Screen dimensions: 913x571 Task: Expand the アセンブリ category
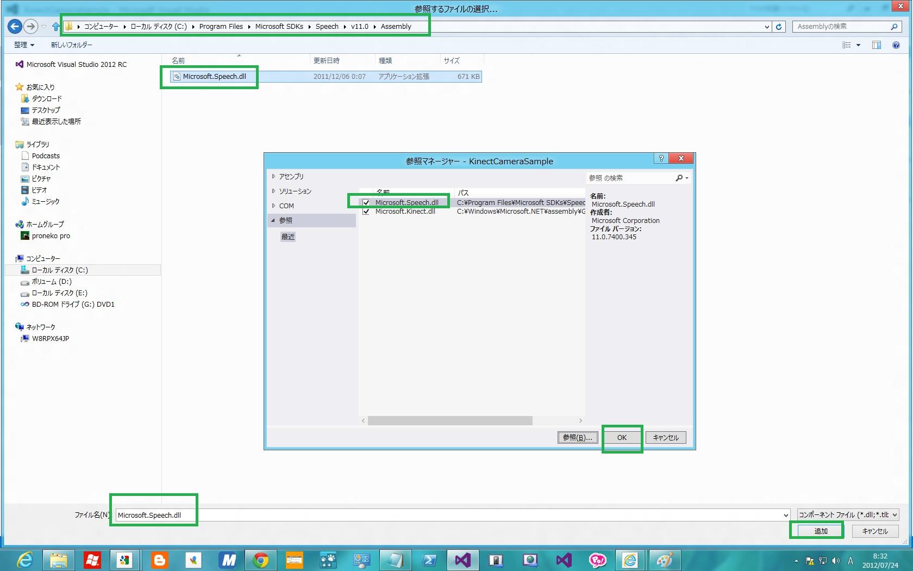(274, 176)
